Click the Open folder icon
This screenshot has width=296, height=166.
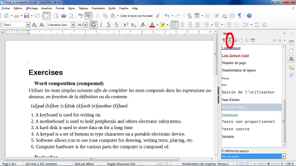17,16
